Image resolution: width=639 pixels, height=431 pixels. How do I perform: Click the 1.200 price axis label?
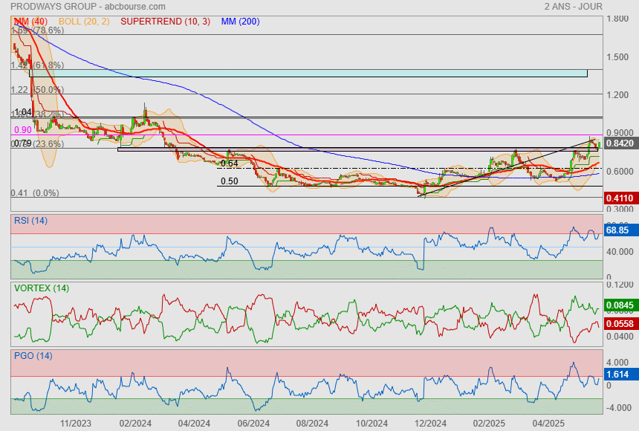(617, 95)
